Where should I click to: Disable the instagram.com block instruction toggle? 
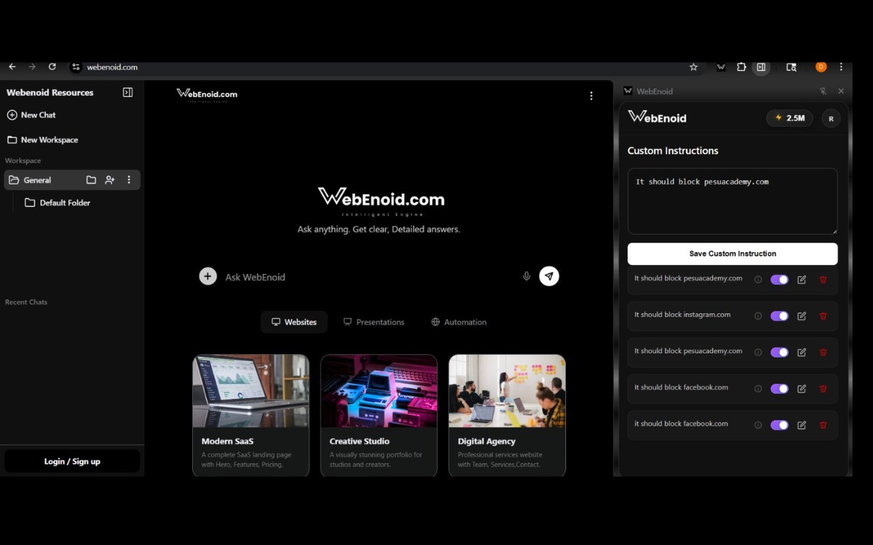point(780,316)
